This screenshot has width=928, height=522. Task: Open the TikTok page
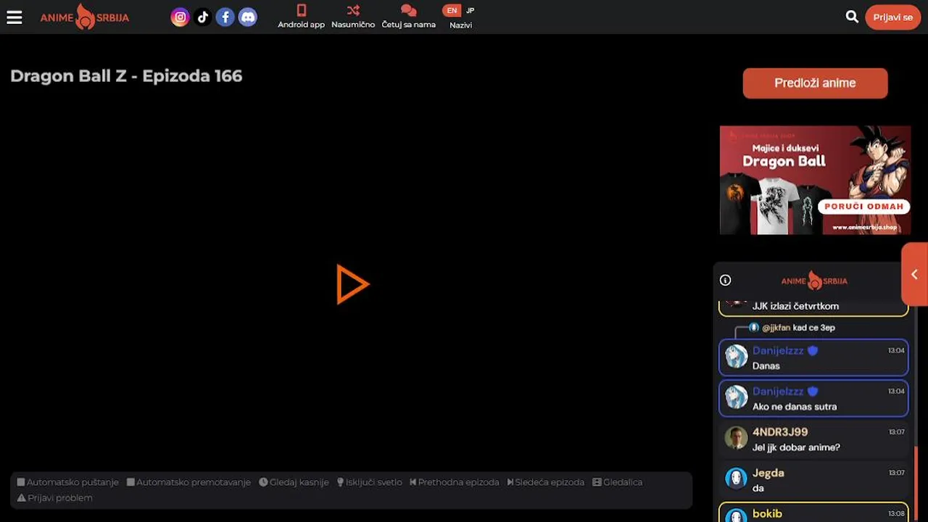pyautogui.click(x=202, y=17)
